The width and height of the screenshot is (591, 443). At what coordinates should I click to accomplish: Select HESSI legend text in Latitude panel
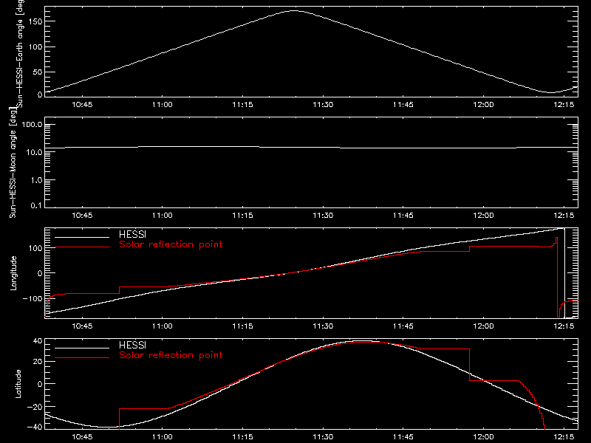click(132, 345)
